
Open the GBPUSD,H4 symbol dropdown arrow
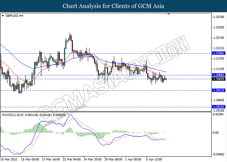(x=3, y=16)
